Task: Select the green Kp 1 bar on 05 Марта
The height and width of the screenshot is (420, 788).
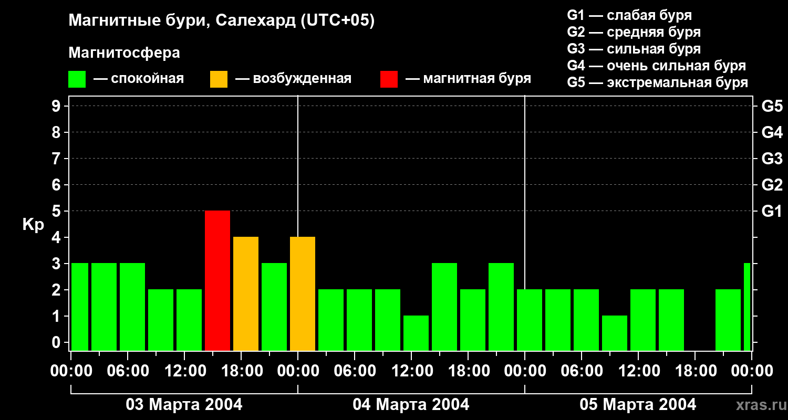Action: pyautogui.click(x=615, y=333)
